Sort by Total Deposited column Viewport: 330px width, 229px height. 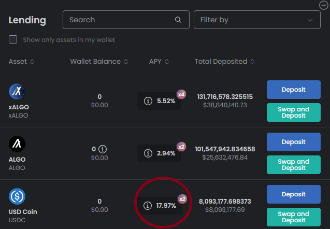[x=224, y=62]
